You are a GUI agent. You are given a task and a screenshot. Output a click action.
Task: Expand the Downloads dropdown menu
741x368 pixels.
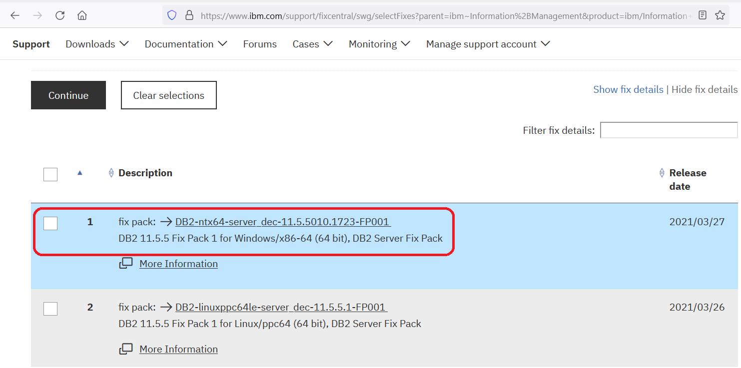[97, 44]
